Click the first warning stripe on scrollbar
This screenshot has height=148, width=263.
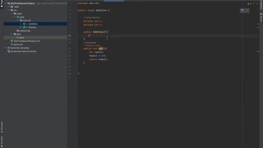(258, 24)
